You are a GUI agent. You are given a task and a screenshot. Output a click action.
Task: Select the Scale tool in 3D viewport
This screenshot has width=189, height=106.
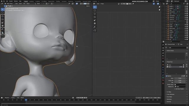3,23
